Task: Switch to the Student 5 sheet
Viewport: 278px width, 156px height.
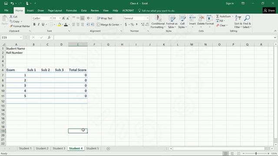Action: tap(93, 148)
